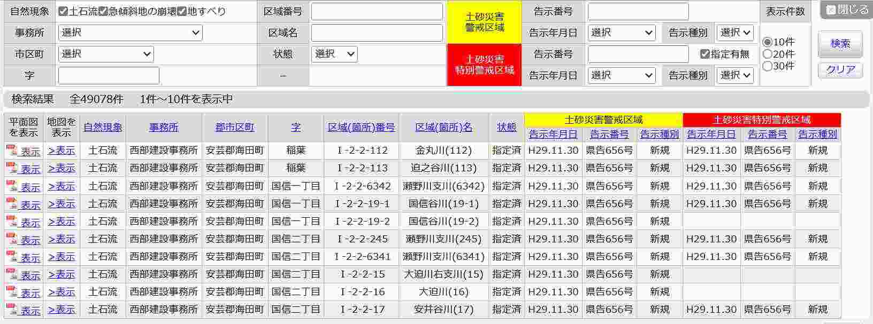
Task: Sort by 区域(箇所)番号 column header
Action: point(362,128)
